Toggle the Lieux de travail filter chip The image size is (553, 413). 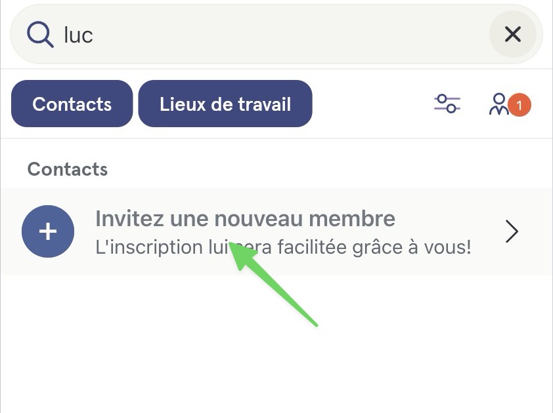pyautogui.click(x=225, y=104)
